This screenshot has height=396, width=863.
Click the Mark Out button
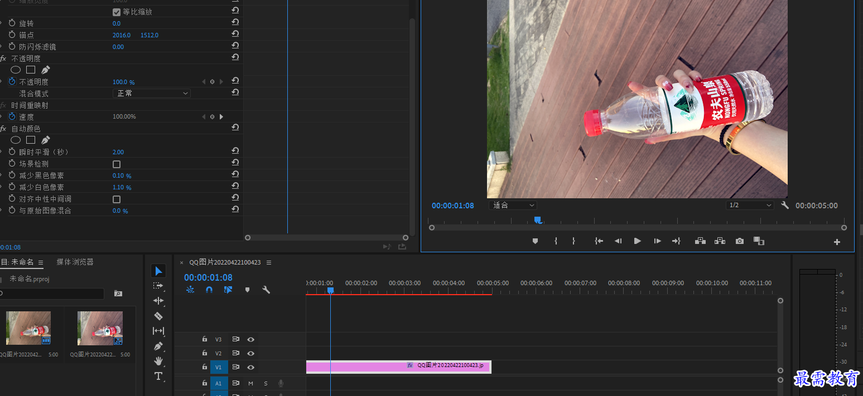[573, 241]
